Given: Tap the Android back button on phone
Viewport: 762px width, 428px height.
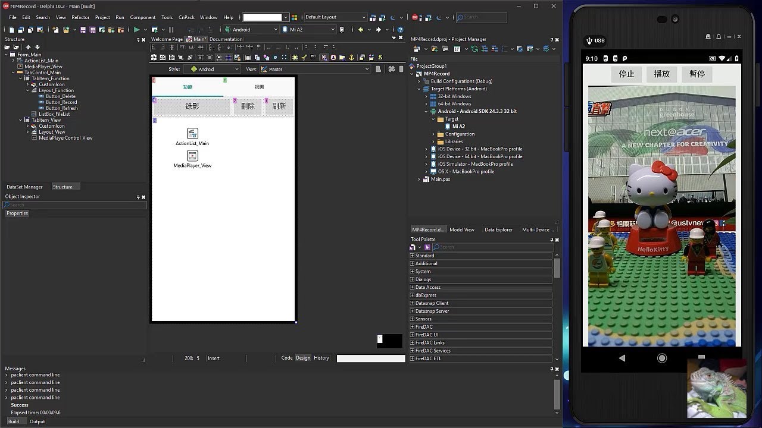Looking at the screenshot, I should [x=622, y=358].
